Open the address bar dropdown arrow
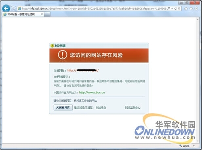Screen dimensions: 202x150 (172, 8)
